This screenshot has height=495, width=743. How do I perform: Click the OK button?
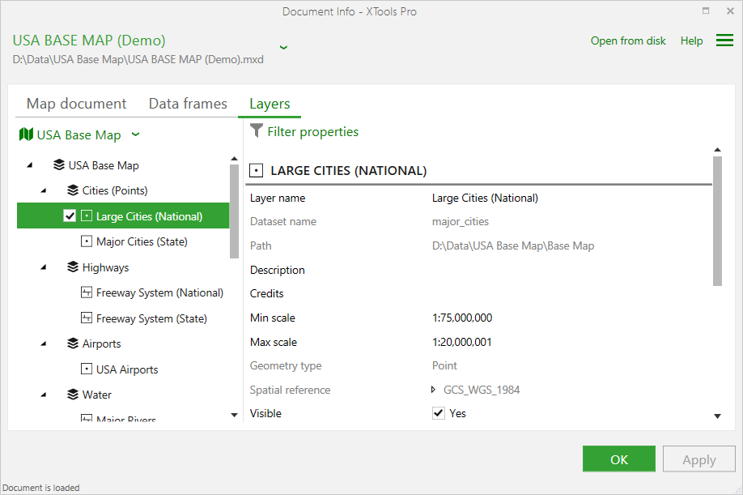(x=619, y=459)
